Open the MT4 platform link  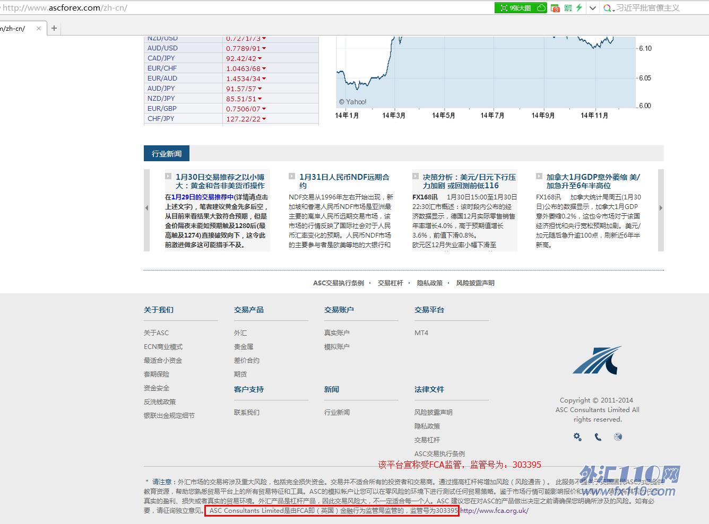coord(421,333)
